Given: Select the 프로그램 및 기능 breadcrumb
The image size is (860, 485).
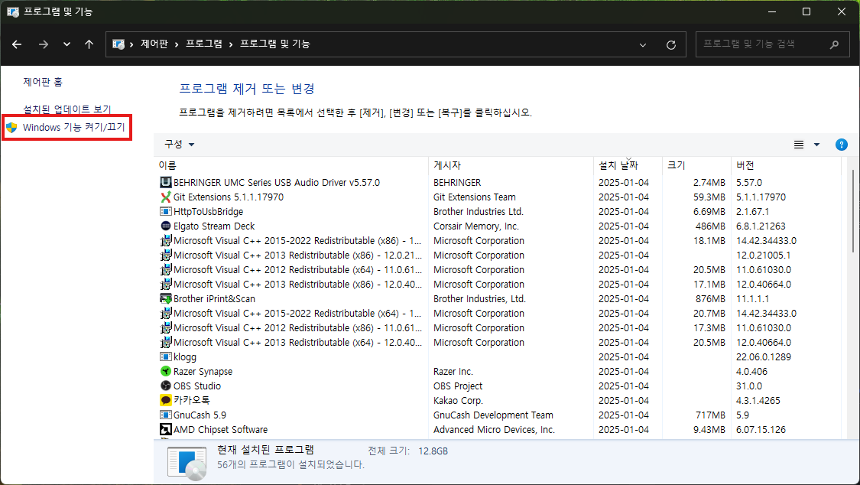Looking at the screenshot, I should click(x=274, y=44).
